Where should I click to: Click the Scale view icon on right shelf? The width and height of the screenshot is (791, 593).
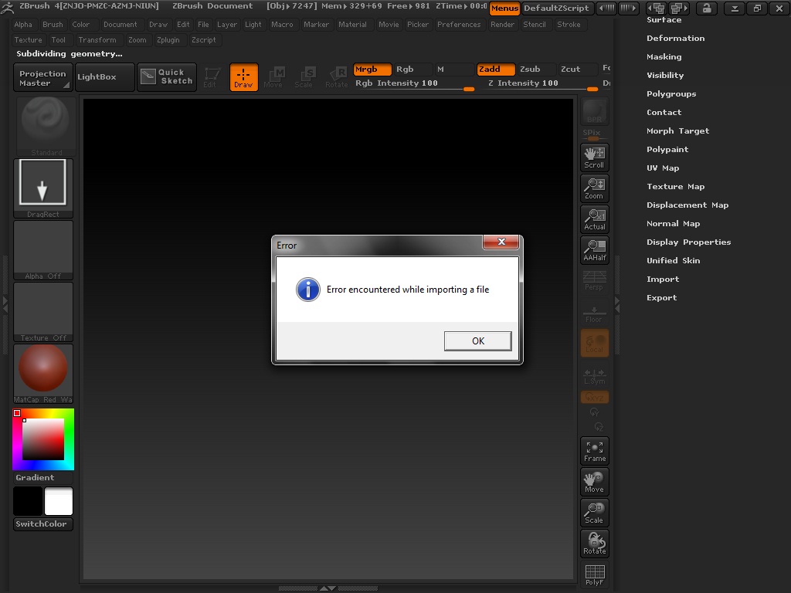(x=595, y=513)
